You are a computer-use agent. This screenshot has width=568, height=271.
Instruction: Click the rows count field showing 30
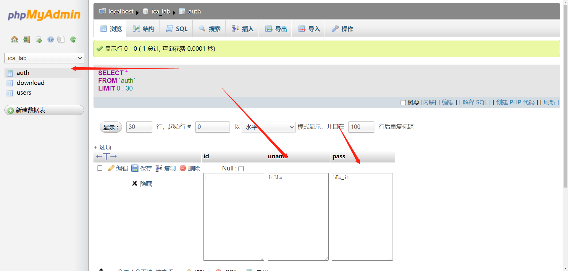[x=139, y=127]
